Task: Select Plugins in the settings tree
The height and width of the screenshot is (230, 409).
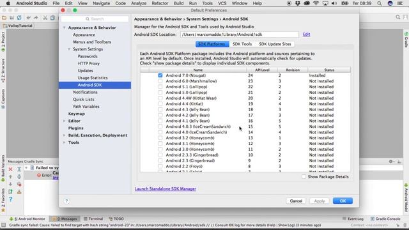Action: [75, 128]
